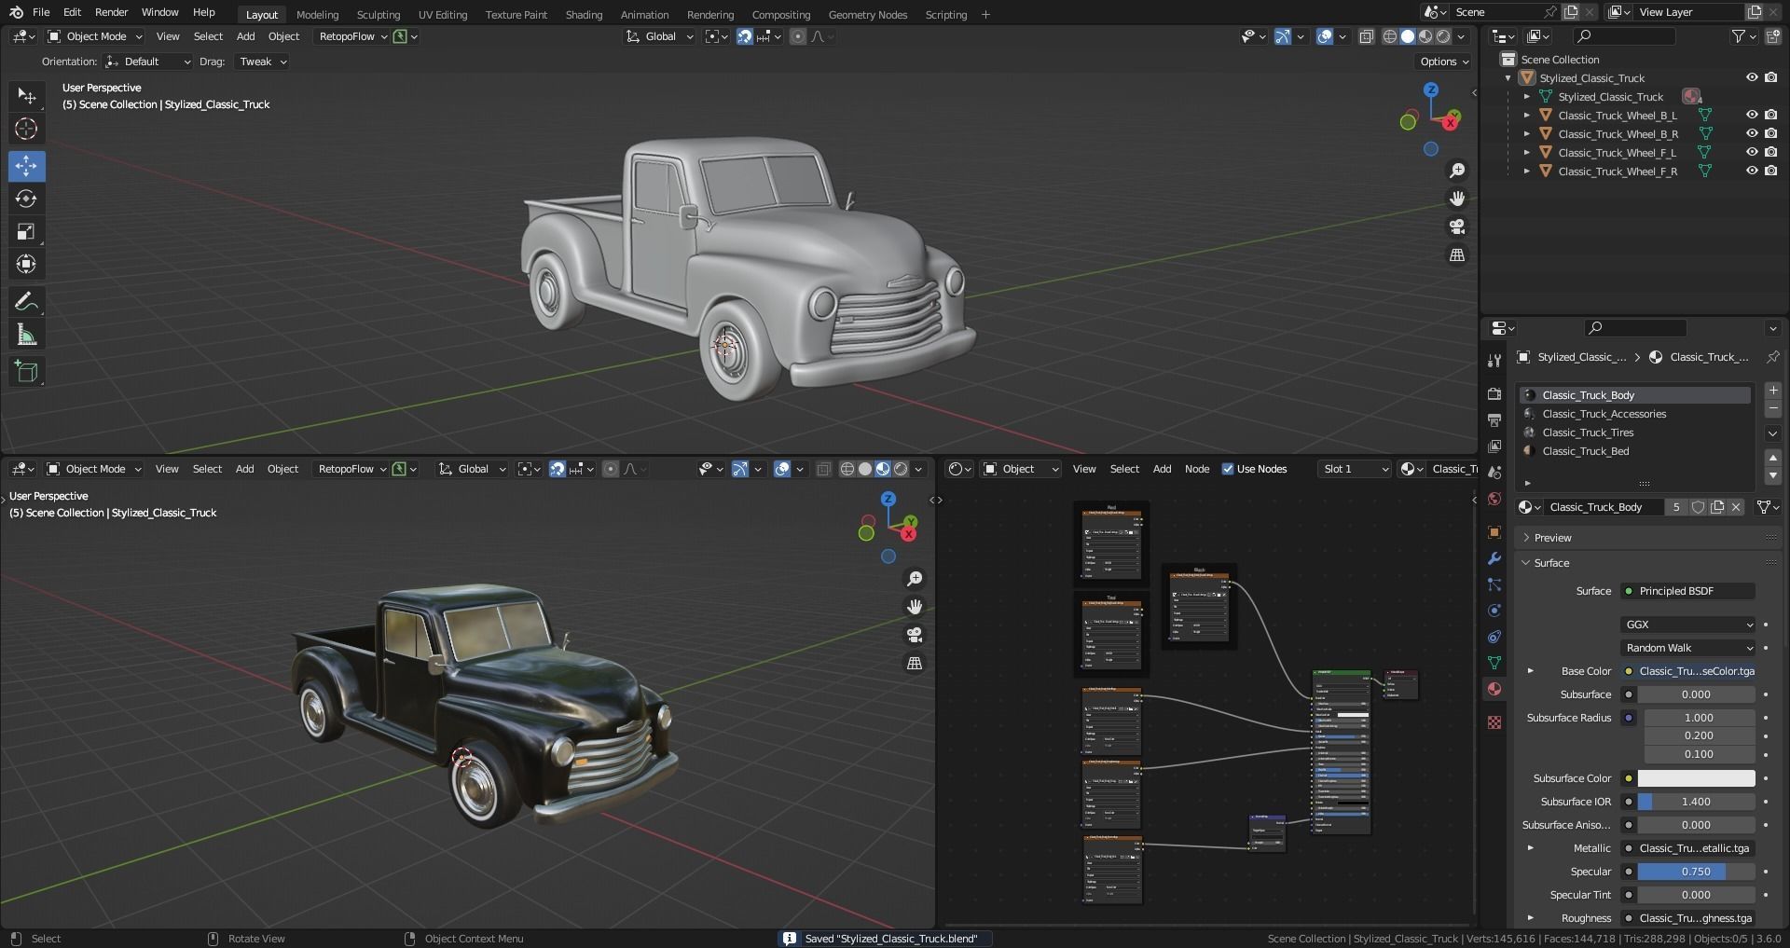Open the Render menu
1790x948 pixels.
click(111, 12)
